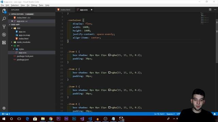Viewport: 218px width, 122px height.
Task: Open Photoshop from taskbar
Action: tap(74, 119)
